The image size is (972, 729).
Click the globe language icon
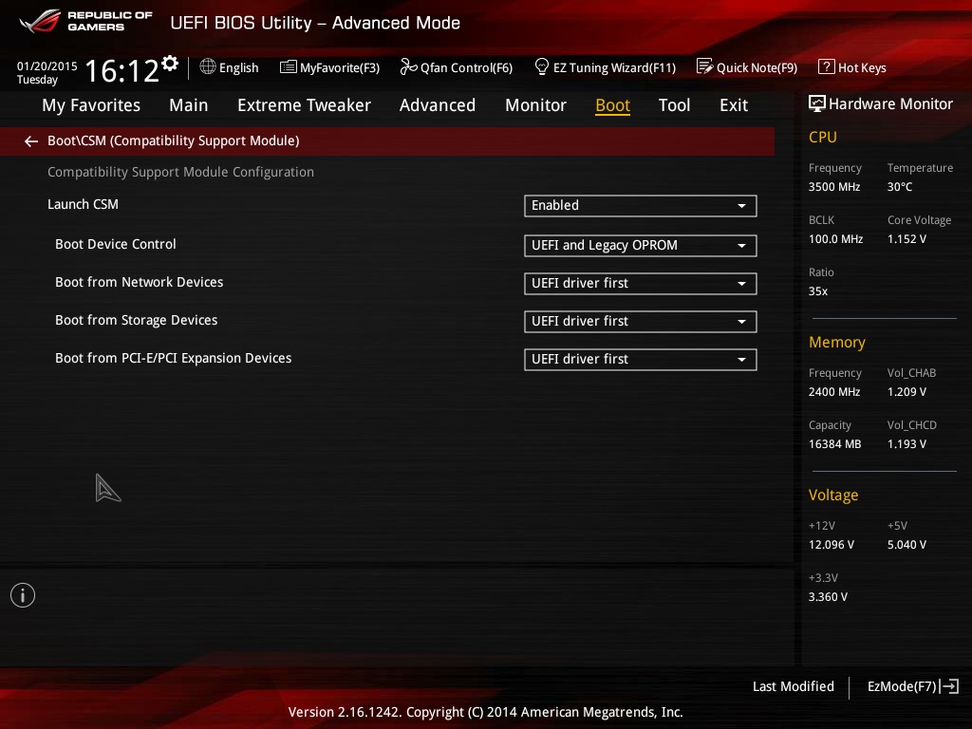(x=208, y=67)
